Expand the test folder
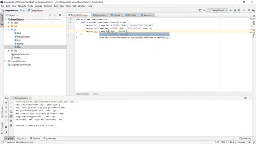Viewport: 256px width, 144px height. 8,51
